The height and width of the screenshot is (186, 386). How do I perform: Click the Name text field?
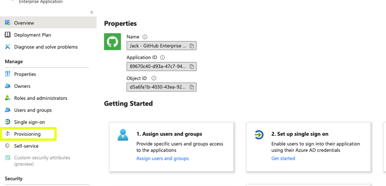161,46
